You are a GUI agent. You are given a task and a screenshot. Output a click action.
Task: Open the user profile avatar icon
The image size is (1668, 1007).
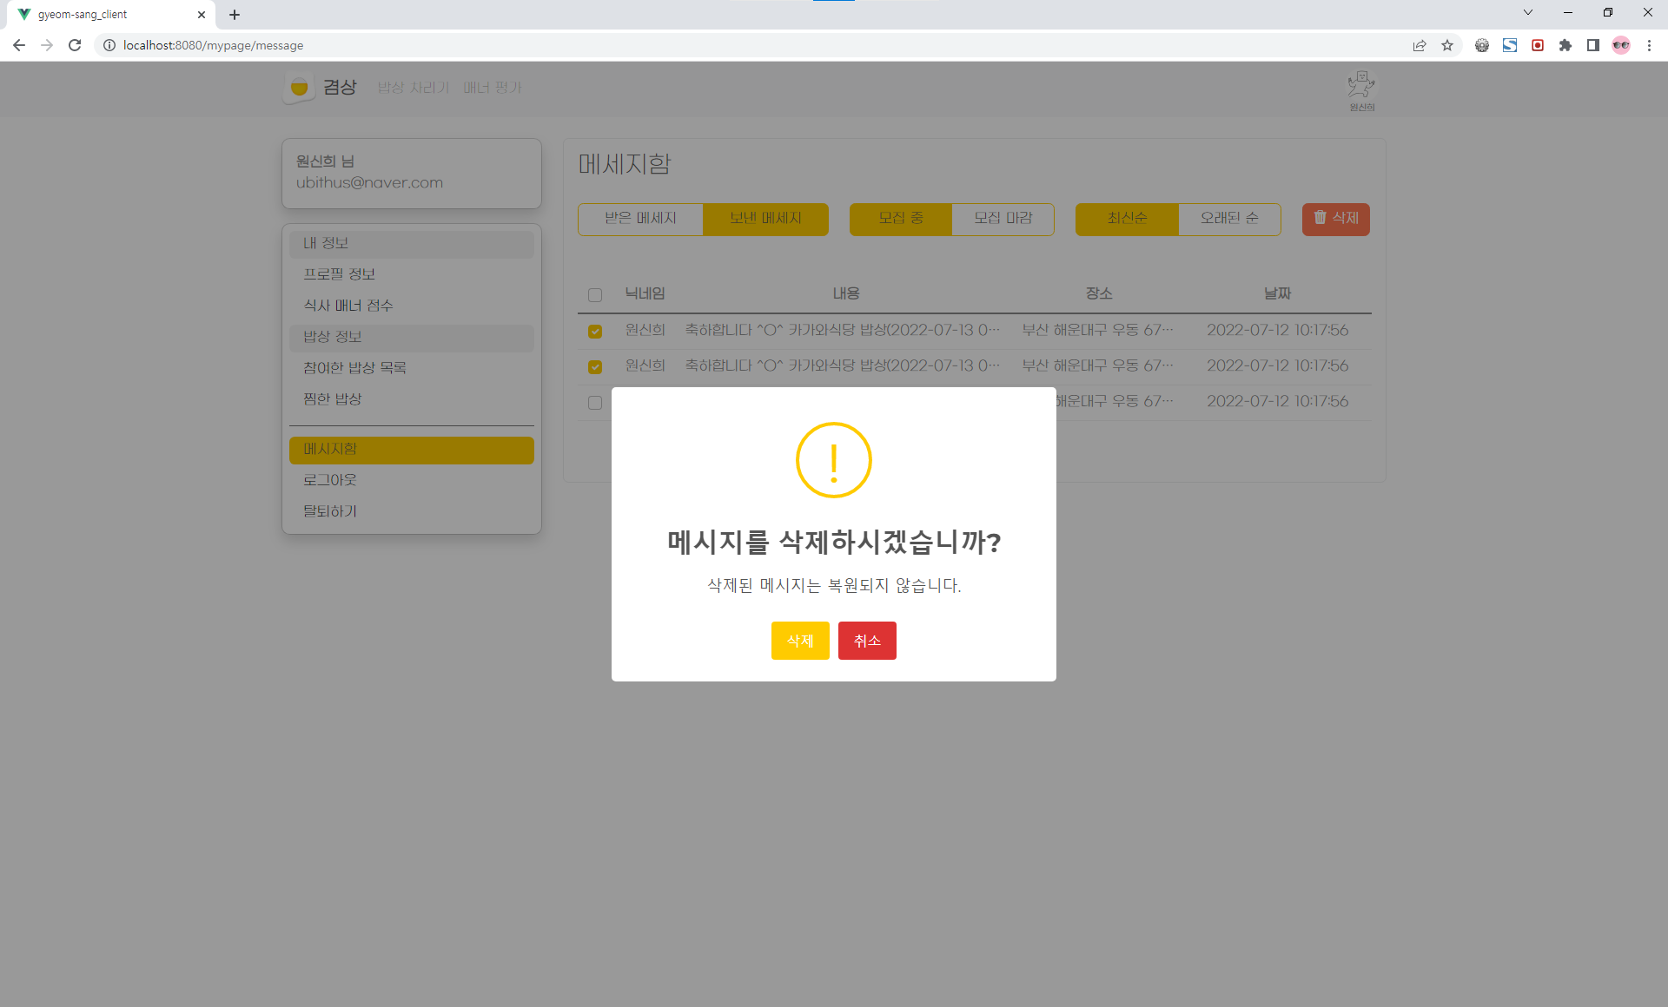tap(1361, 86)
